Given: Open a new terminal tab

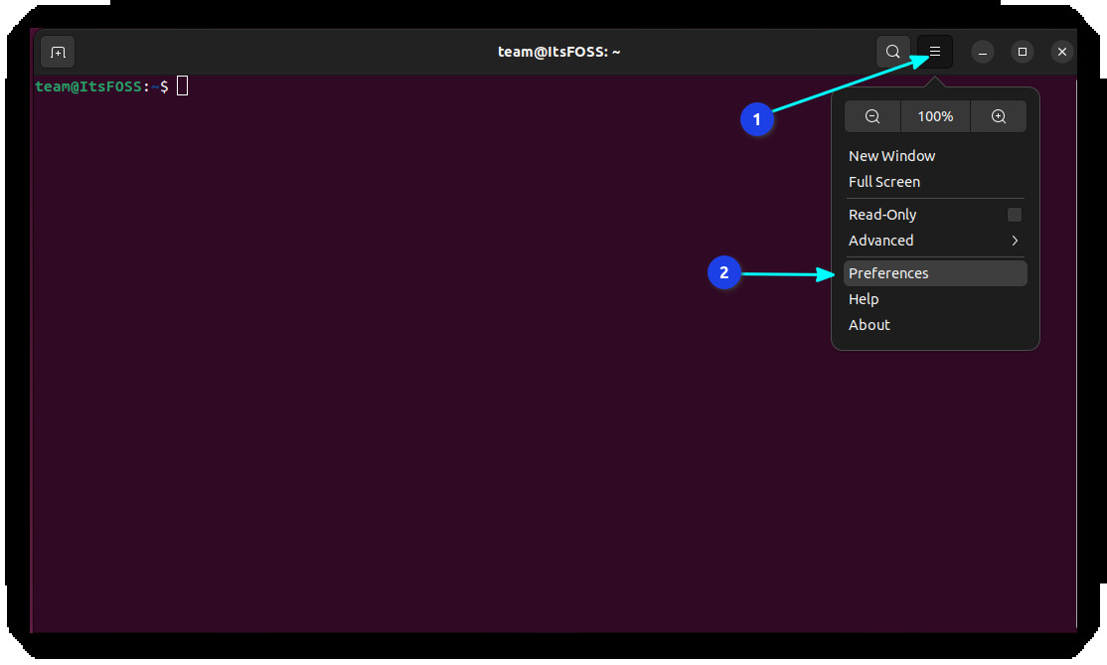Looking at the screenshot, I should 57,52.
